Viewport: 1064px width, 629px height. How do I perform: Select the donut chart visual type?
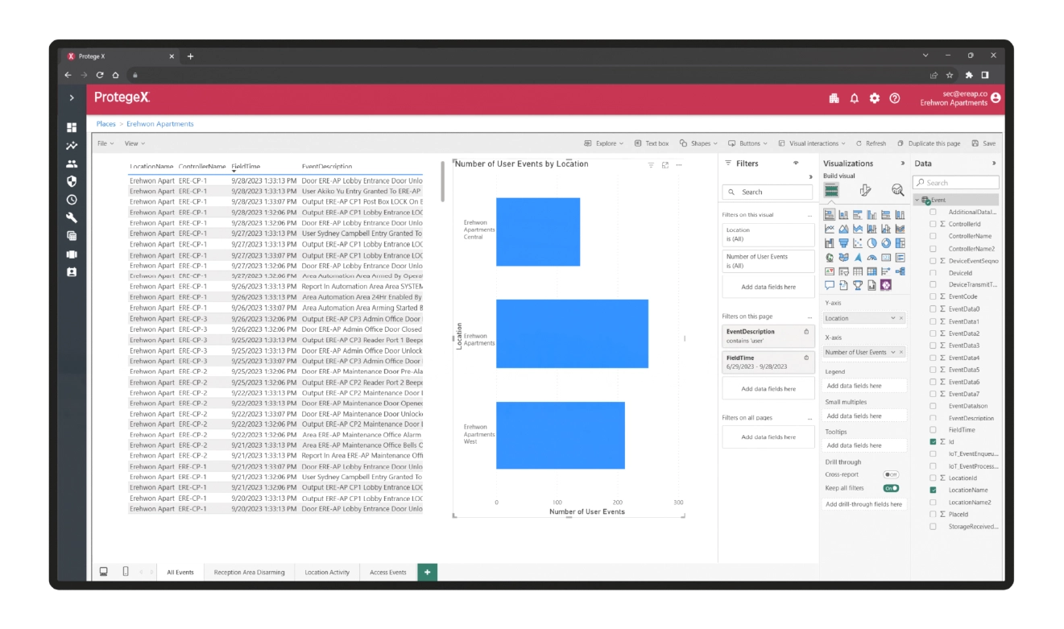click(885, 242)
